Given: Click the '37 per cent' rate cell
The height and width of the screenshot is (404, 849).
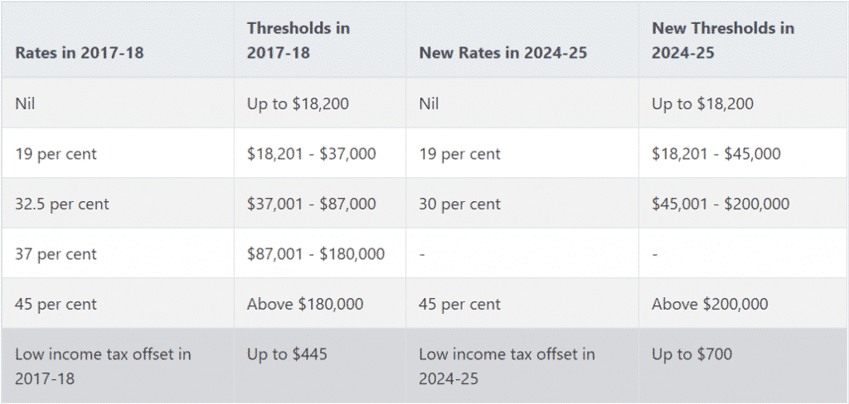Looking at the screenshot, I should 56,254.
